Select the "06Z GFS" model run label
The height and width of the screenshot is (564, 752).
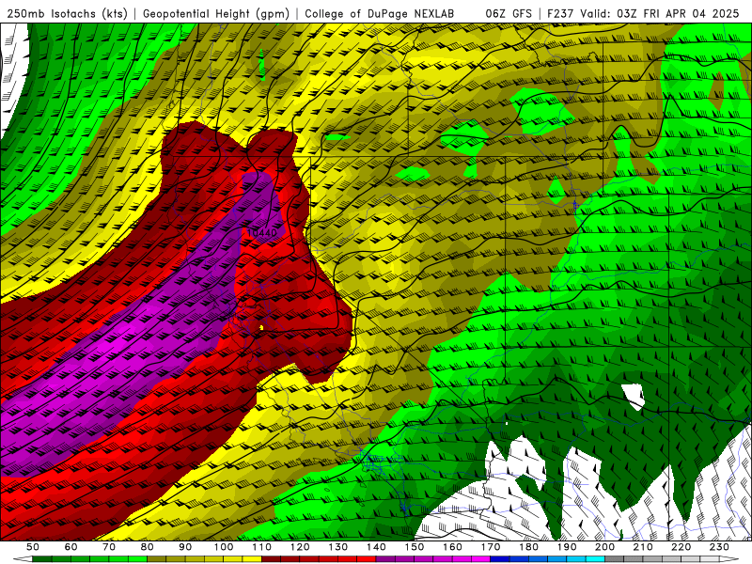[509, 14]
